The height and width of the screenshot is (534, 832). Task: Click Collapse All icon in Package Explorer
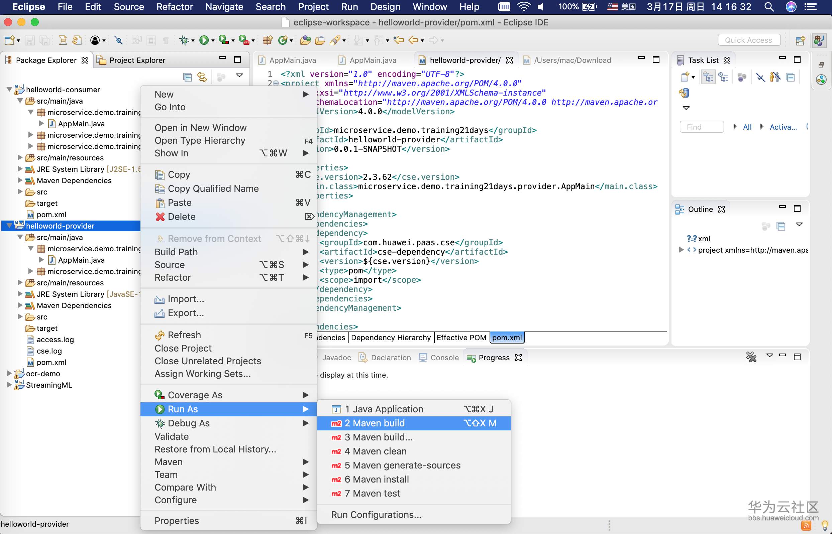(187, 77)
